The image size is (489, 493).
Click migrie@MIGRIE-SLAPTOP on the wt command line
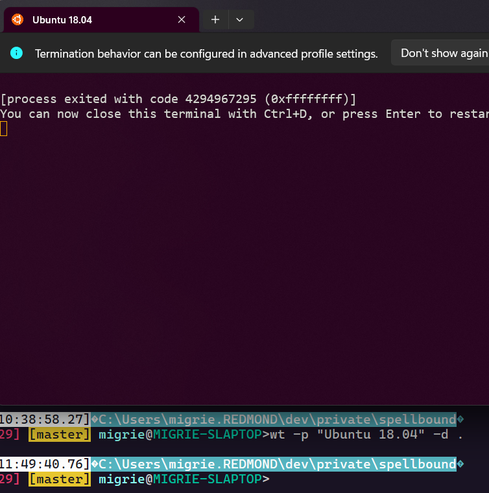(180, 435)
